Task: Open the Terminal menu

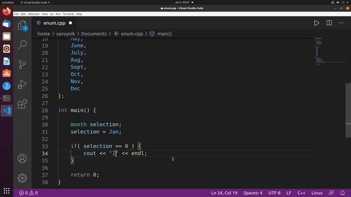Action: (x=68, y=14)
